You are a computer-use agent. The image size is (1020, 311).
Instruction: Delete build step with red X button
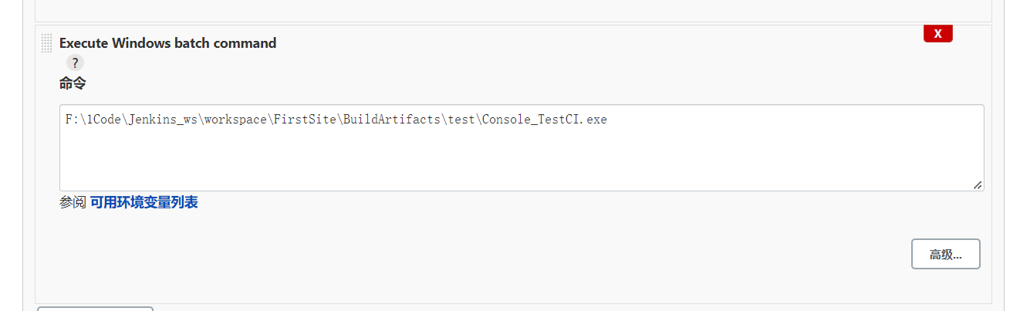point(937,34)
